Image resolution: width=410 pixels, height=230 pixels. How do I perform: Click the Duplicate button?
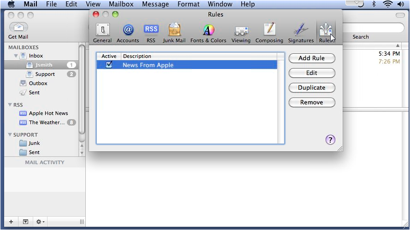click(312, 87)
